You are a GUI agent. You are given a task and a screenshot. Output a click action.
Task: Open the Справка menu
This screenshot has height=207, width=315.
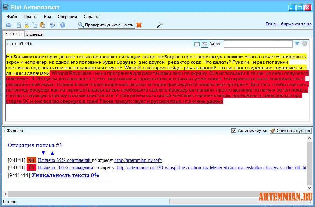(91, 17)
